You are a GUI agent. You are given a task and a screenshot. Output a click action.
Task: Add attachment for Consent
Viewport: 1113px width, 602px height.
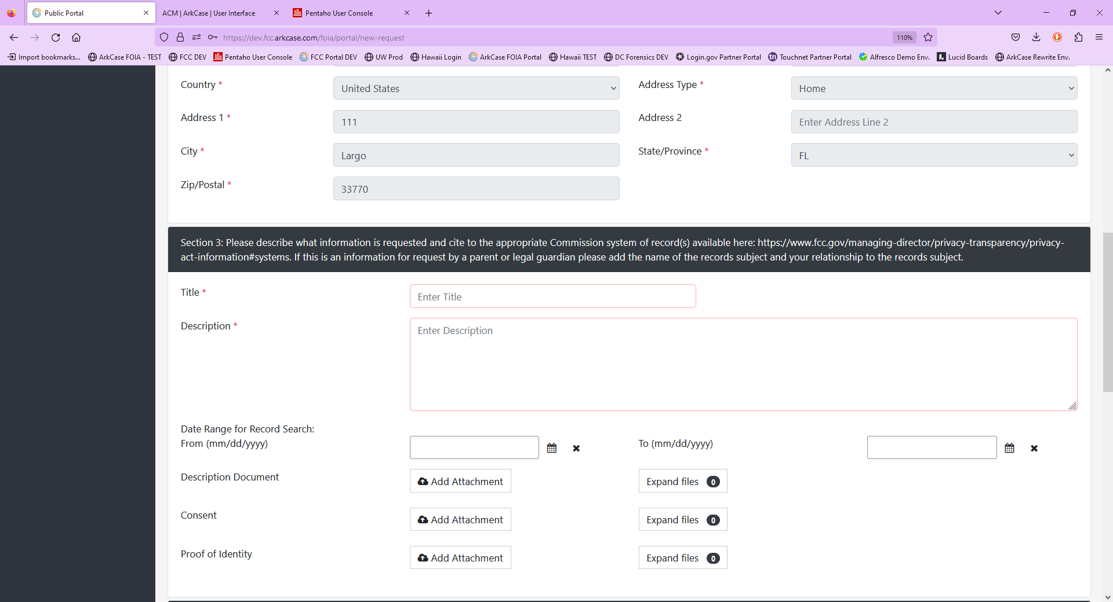(x=460, y=519)
